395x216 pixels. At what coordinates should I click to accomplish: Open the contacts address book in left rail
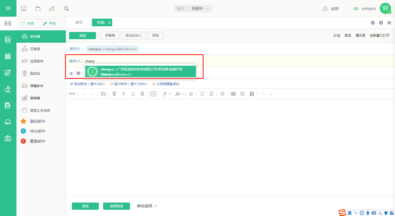pos(8,40)
